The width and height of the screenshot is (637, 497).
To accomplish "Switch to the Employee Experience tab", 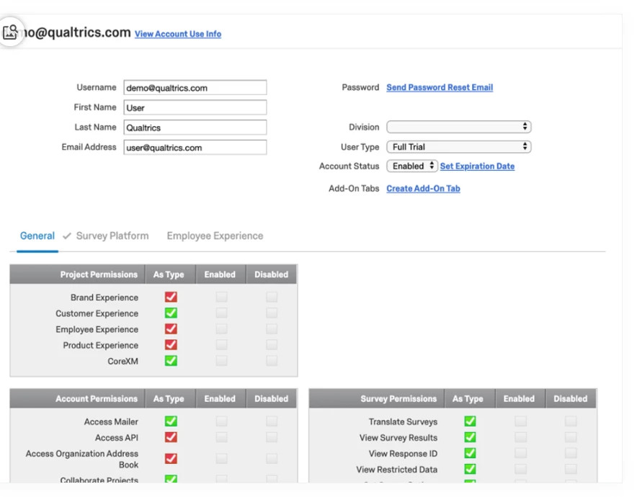I will (215, 236).
